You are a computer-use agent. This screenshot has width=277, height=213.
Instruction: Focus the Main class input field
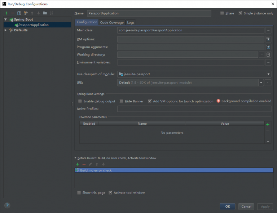point(191,30)
